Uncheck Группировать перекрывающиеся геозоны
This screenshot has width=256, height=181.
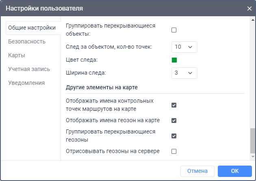[174, 136]
